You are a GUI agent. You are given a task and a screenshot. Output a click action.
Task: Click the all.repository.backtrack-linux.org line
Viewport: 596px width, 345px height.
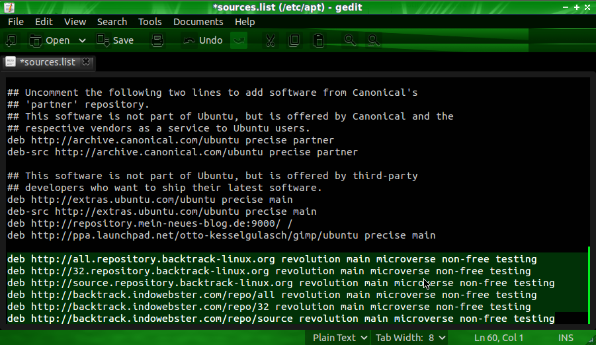point(272,259)
